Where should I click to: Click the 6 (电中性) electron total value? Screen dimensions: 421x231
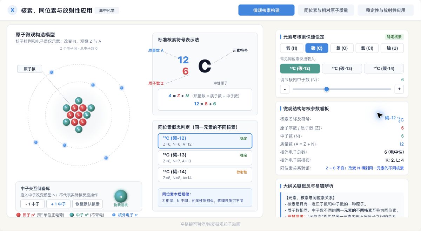(x=394, y=152)
